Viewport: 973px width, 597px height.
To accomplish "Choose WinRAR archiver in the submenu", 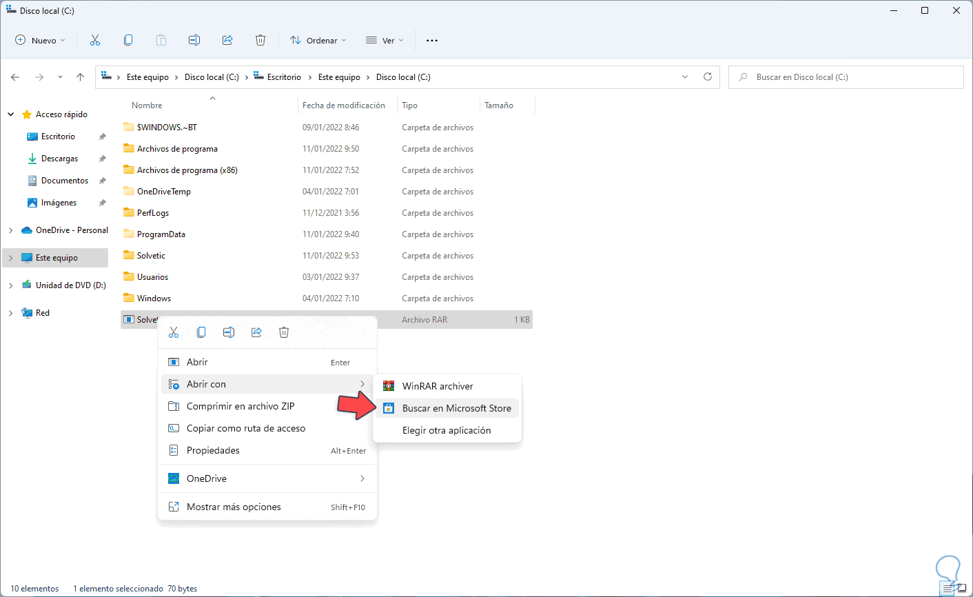I will tap(447, 386).
